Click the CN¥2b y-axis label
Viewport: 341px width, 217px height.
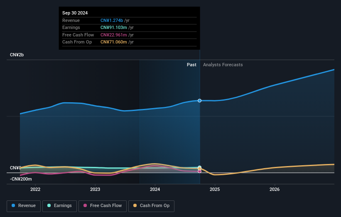(17, 55)
